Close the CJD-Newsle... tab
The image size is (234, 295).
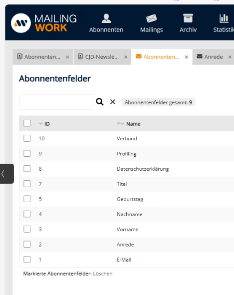click(x=126, y=57)
